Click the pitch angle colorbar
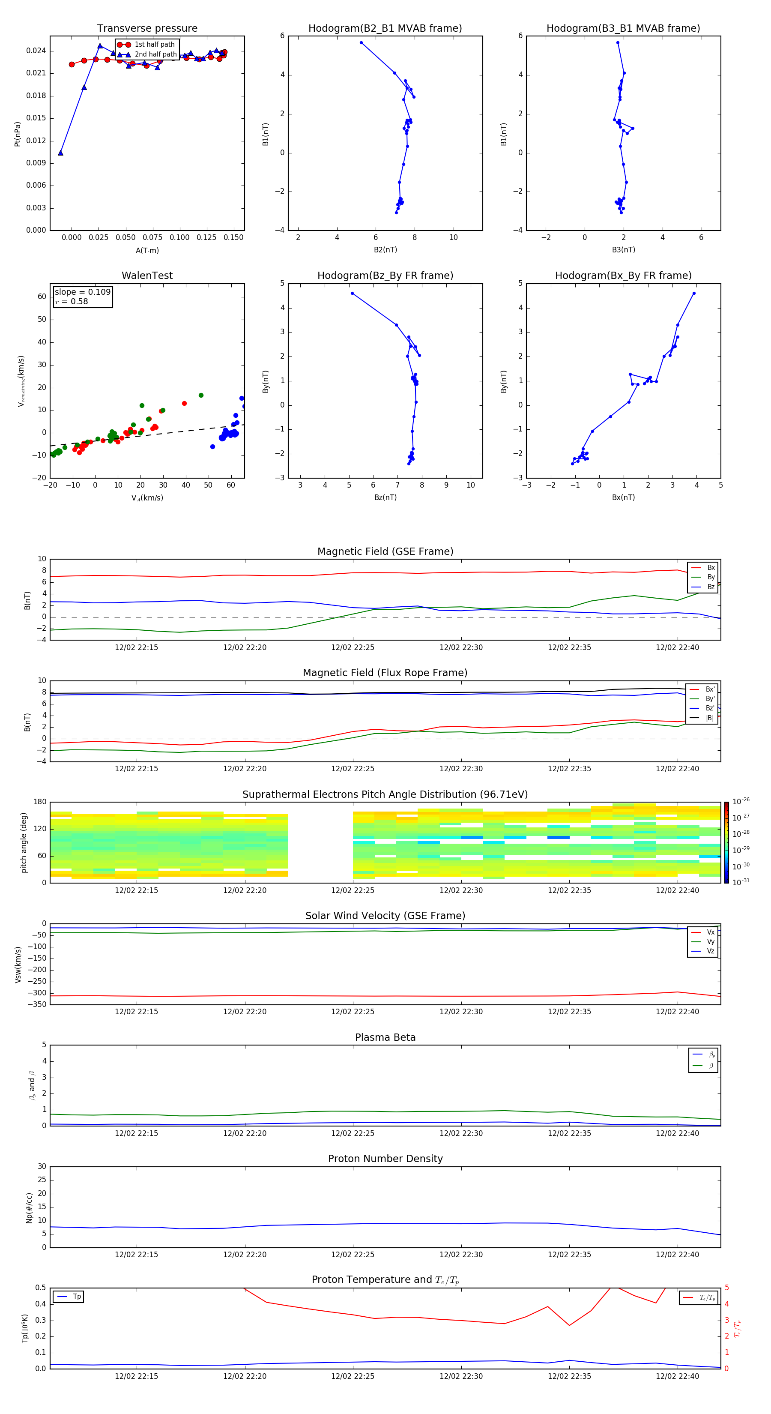Screen dimensions: 771x1414 [726, 842]
